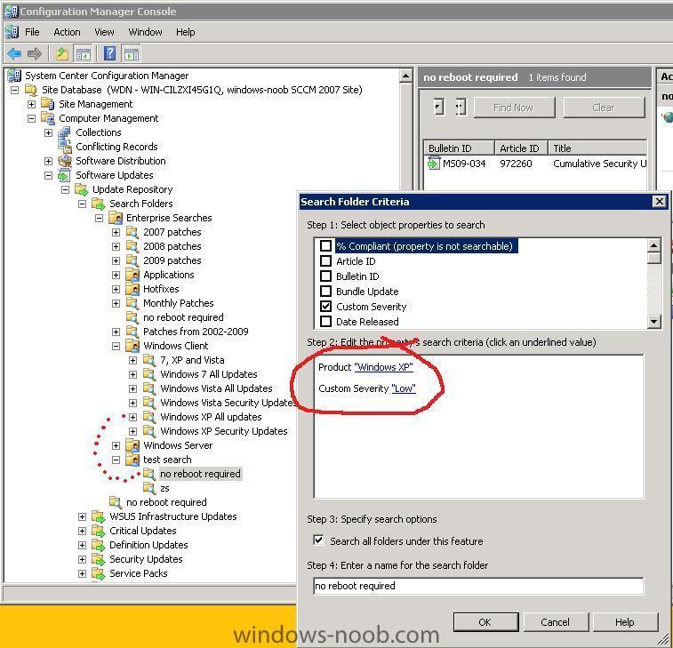The image size is (673, 648).
Task: Check the Date Released property checkbox
Action: tap(325, 321)
